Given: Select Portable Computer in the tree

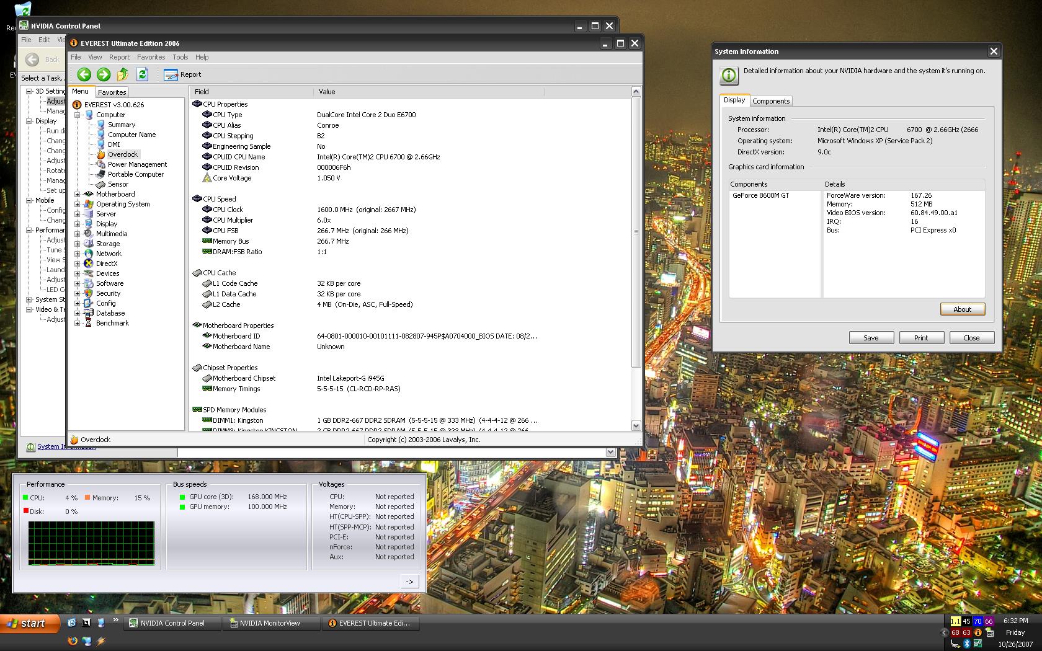Looking at the screenshot, I should 136,174.
